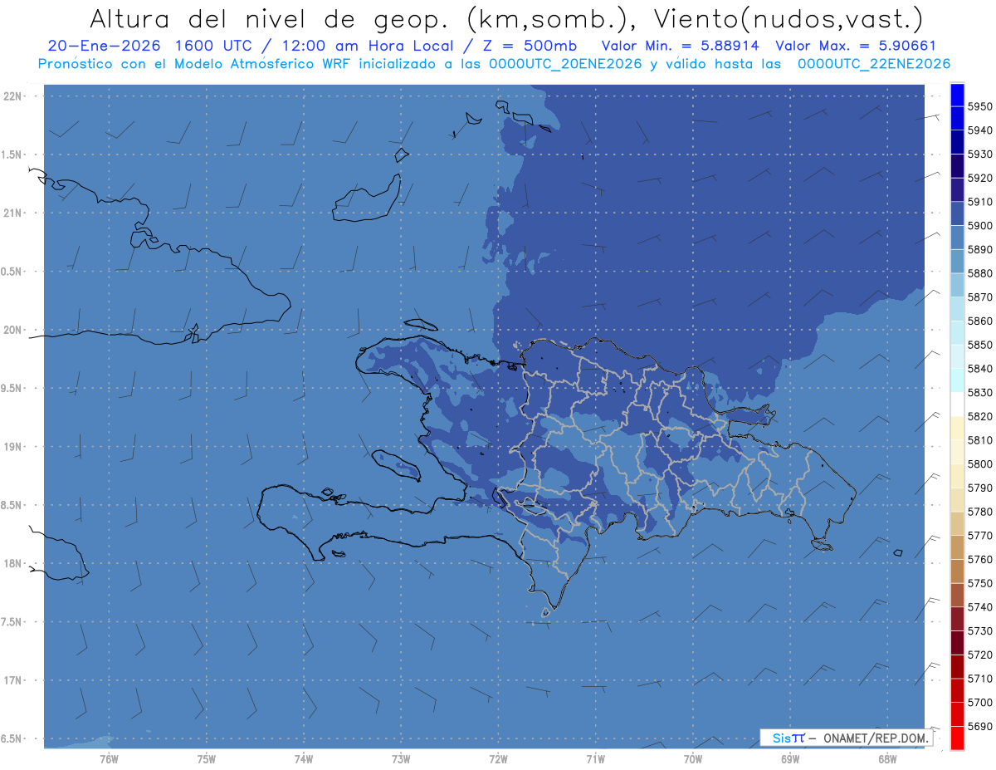Click the 'Valor Max. = 5.90661' text
The width and height of the screenshot is (996, 770).
855,46
